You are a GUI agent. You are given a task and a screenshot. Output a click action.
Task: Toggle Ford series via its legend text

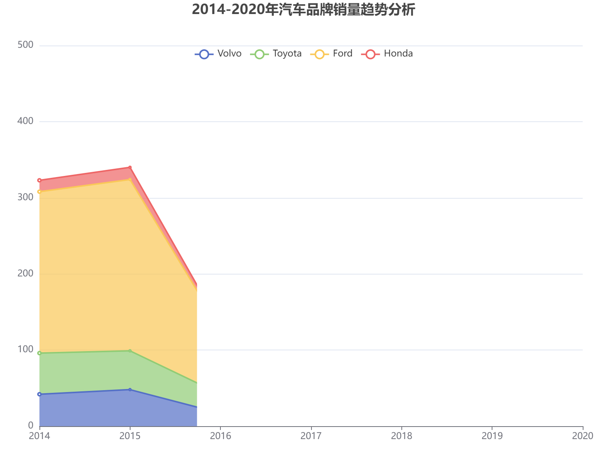coord(342,53)
